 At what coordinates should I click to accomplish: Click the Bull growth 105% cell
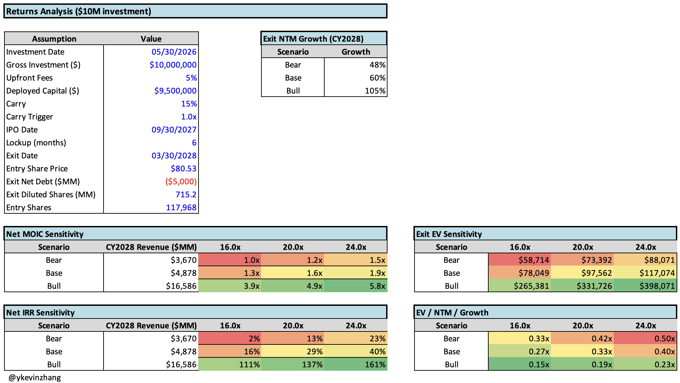[355, 91]
